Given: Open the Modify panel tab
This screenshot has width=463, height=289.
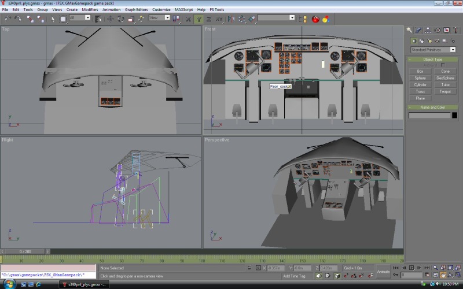Looking at the screenshot, I should pyautogui.click(x=418, y=30).
